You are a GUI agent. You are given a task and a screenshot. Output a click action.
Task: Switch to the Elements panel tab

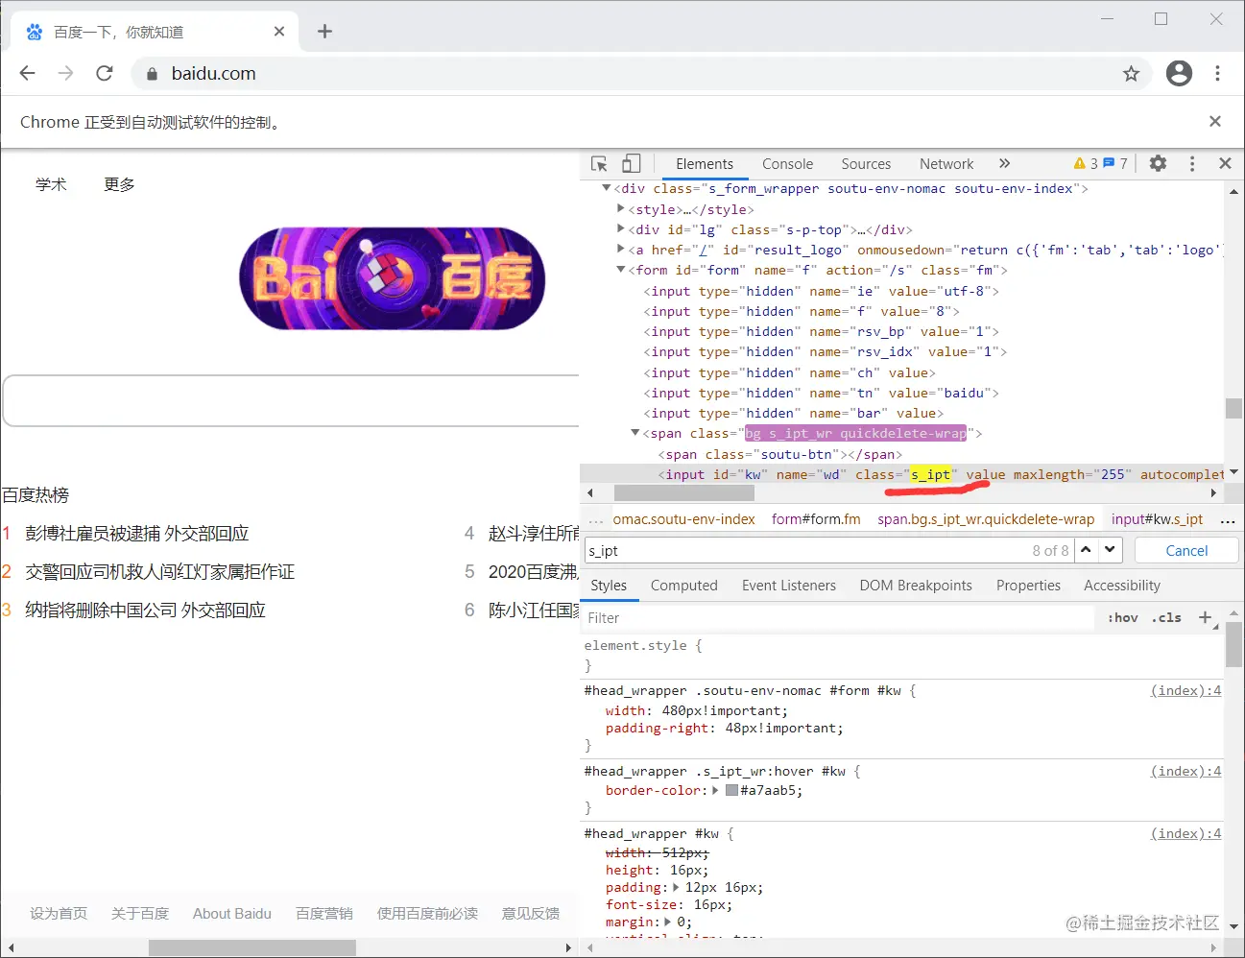click(705, 164)
